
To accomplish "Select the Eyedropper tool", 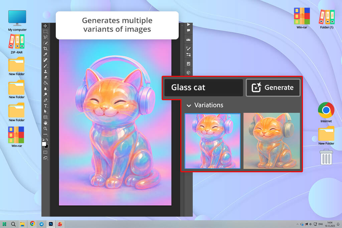I will [x=45, y=54].
